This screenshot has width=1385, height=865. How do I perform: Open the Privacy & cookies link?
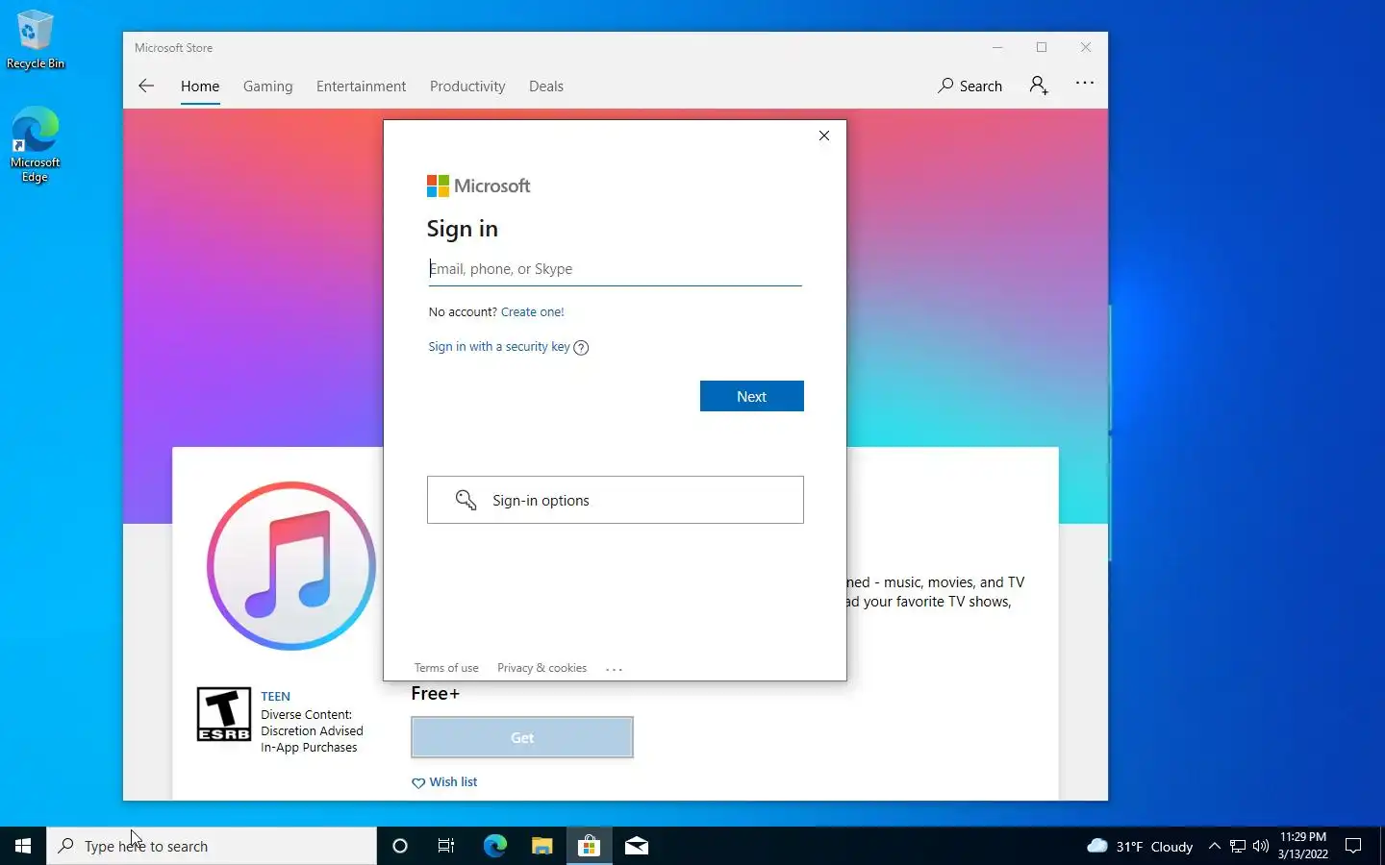pos(541,668)
